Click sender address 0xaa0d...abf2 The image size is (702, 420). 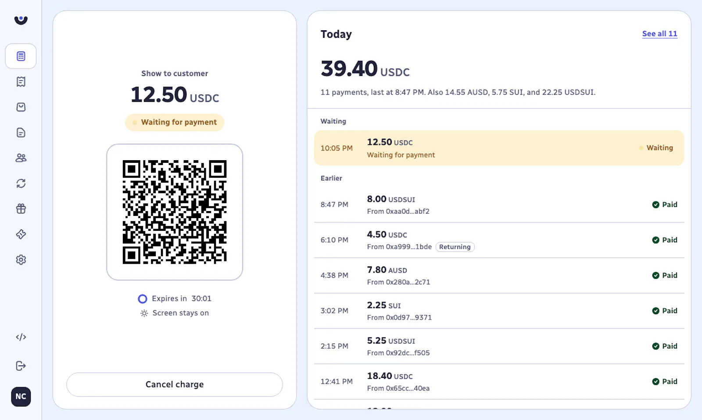click(x=408, y=212)
